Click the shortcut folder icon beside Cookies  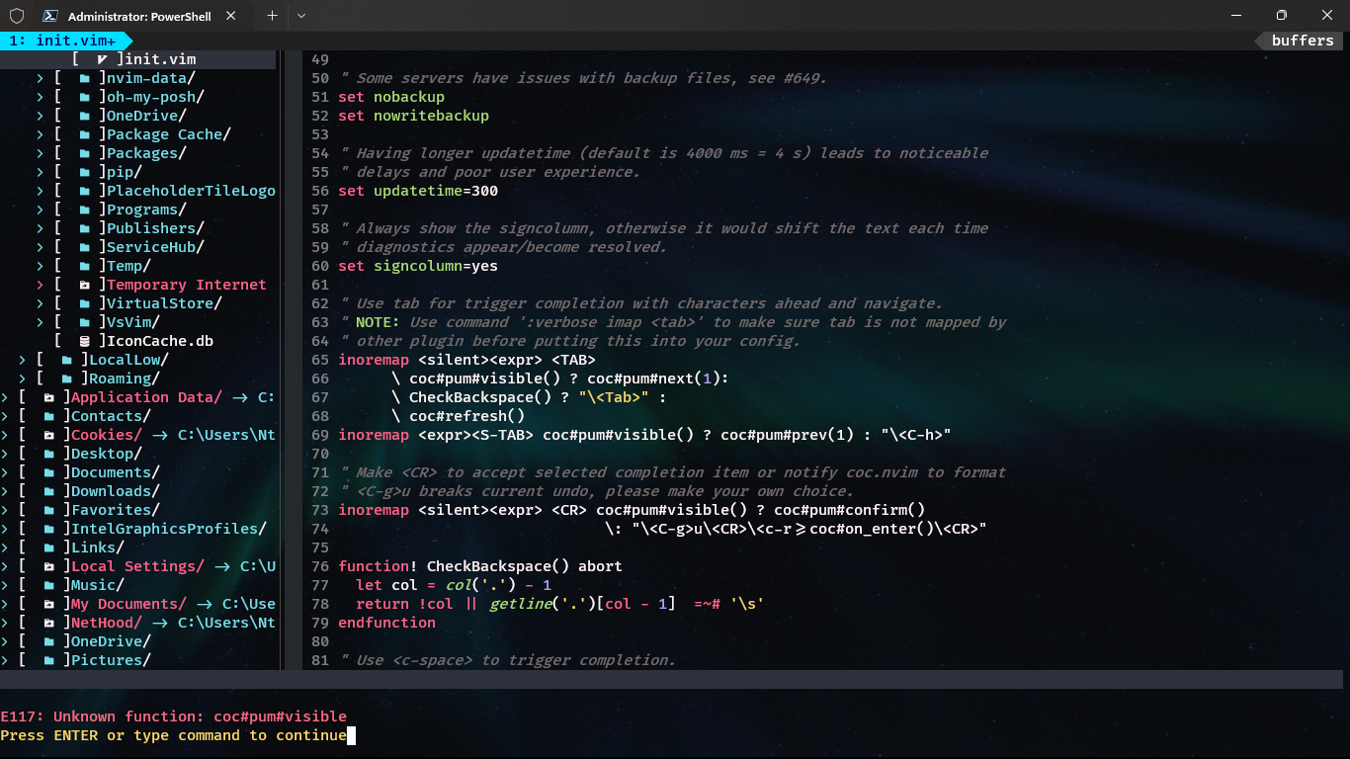pyautogui.click(x=50, y=435)
